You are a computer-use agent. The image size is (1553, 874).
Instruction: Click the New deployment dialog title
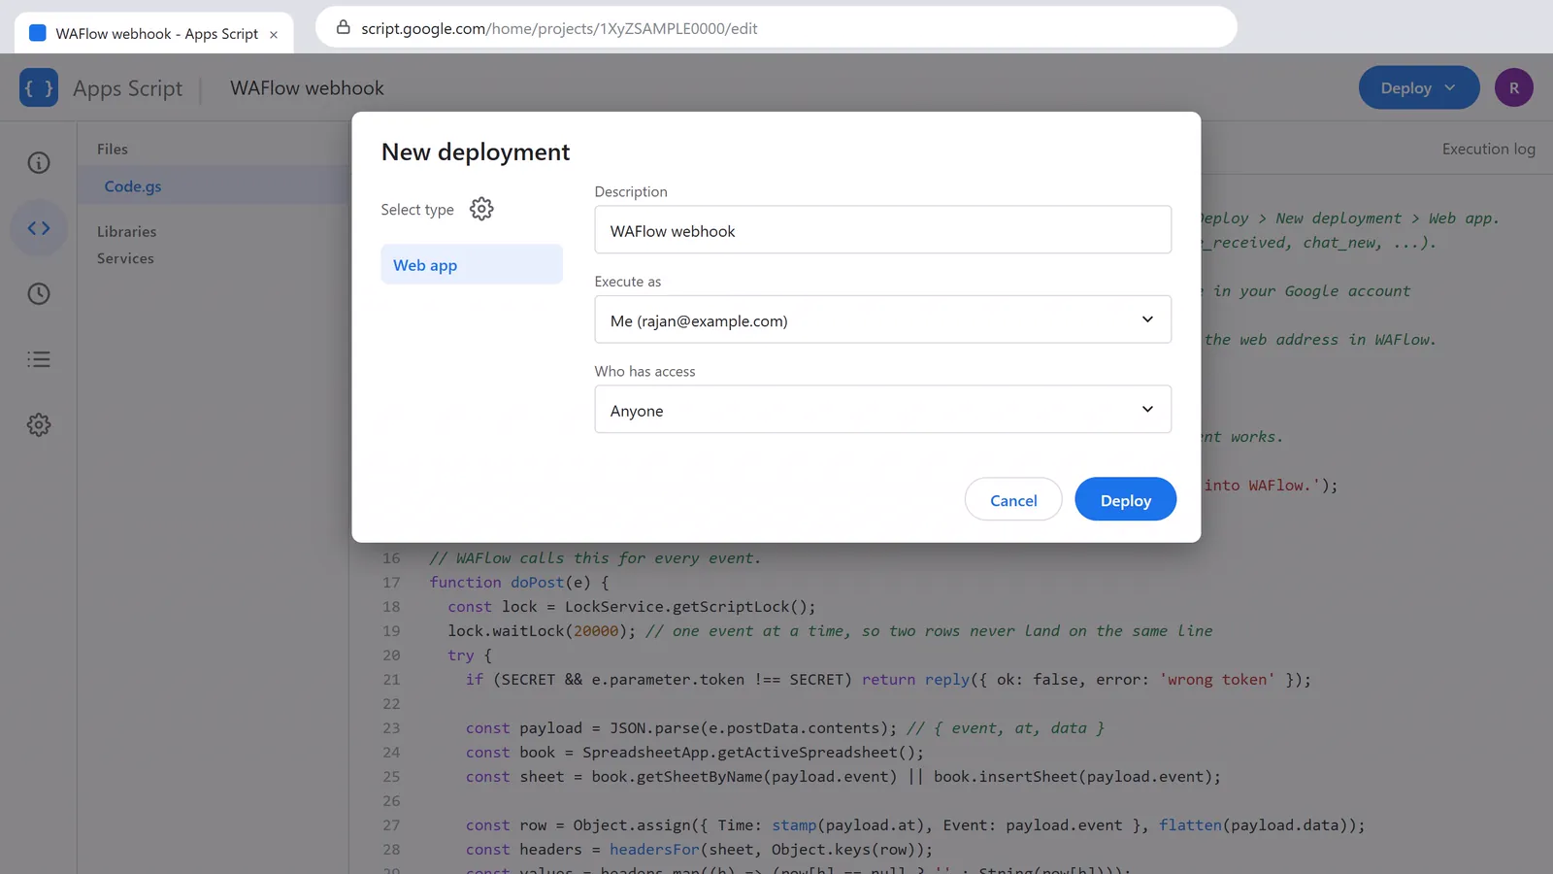point(476,152)
